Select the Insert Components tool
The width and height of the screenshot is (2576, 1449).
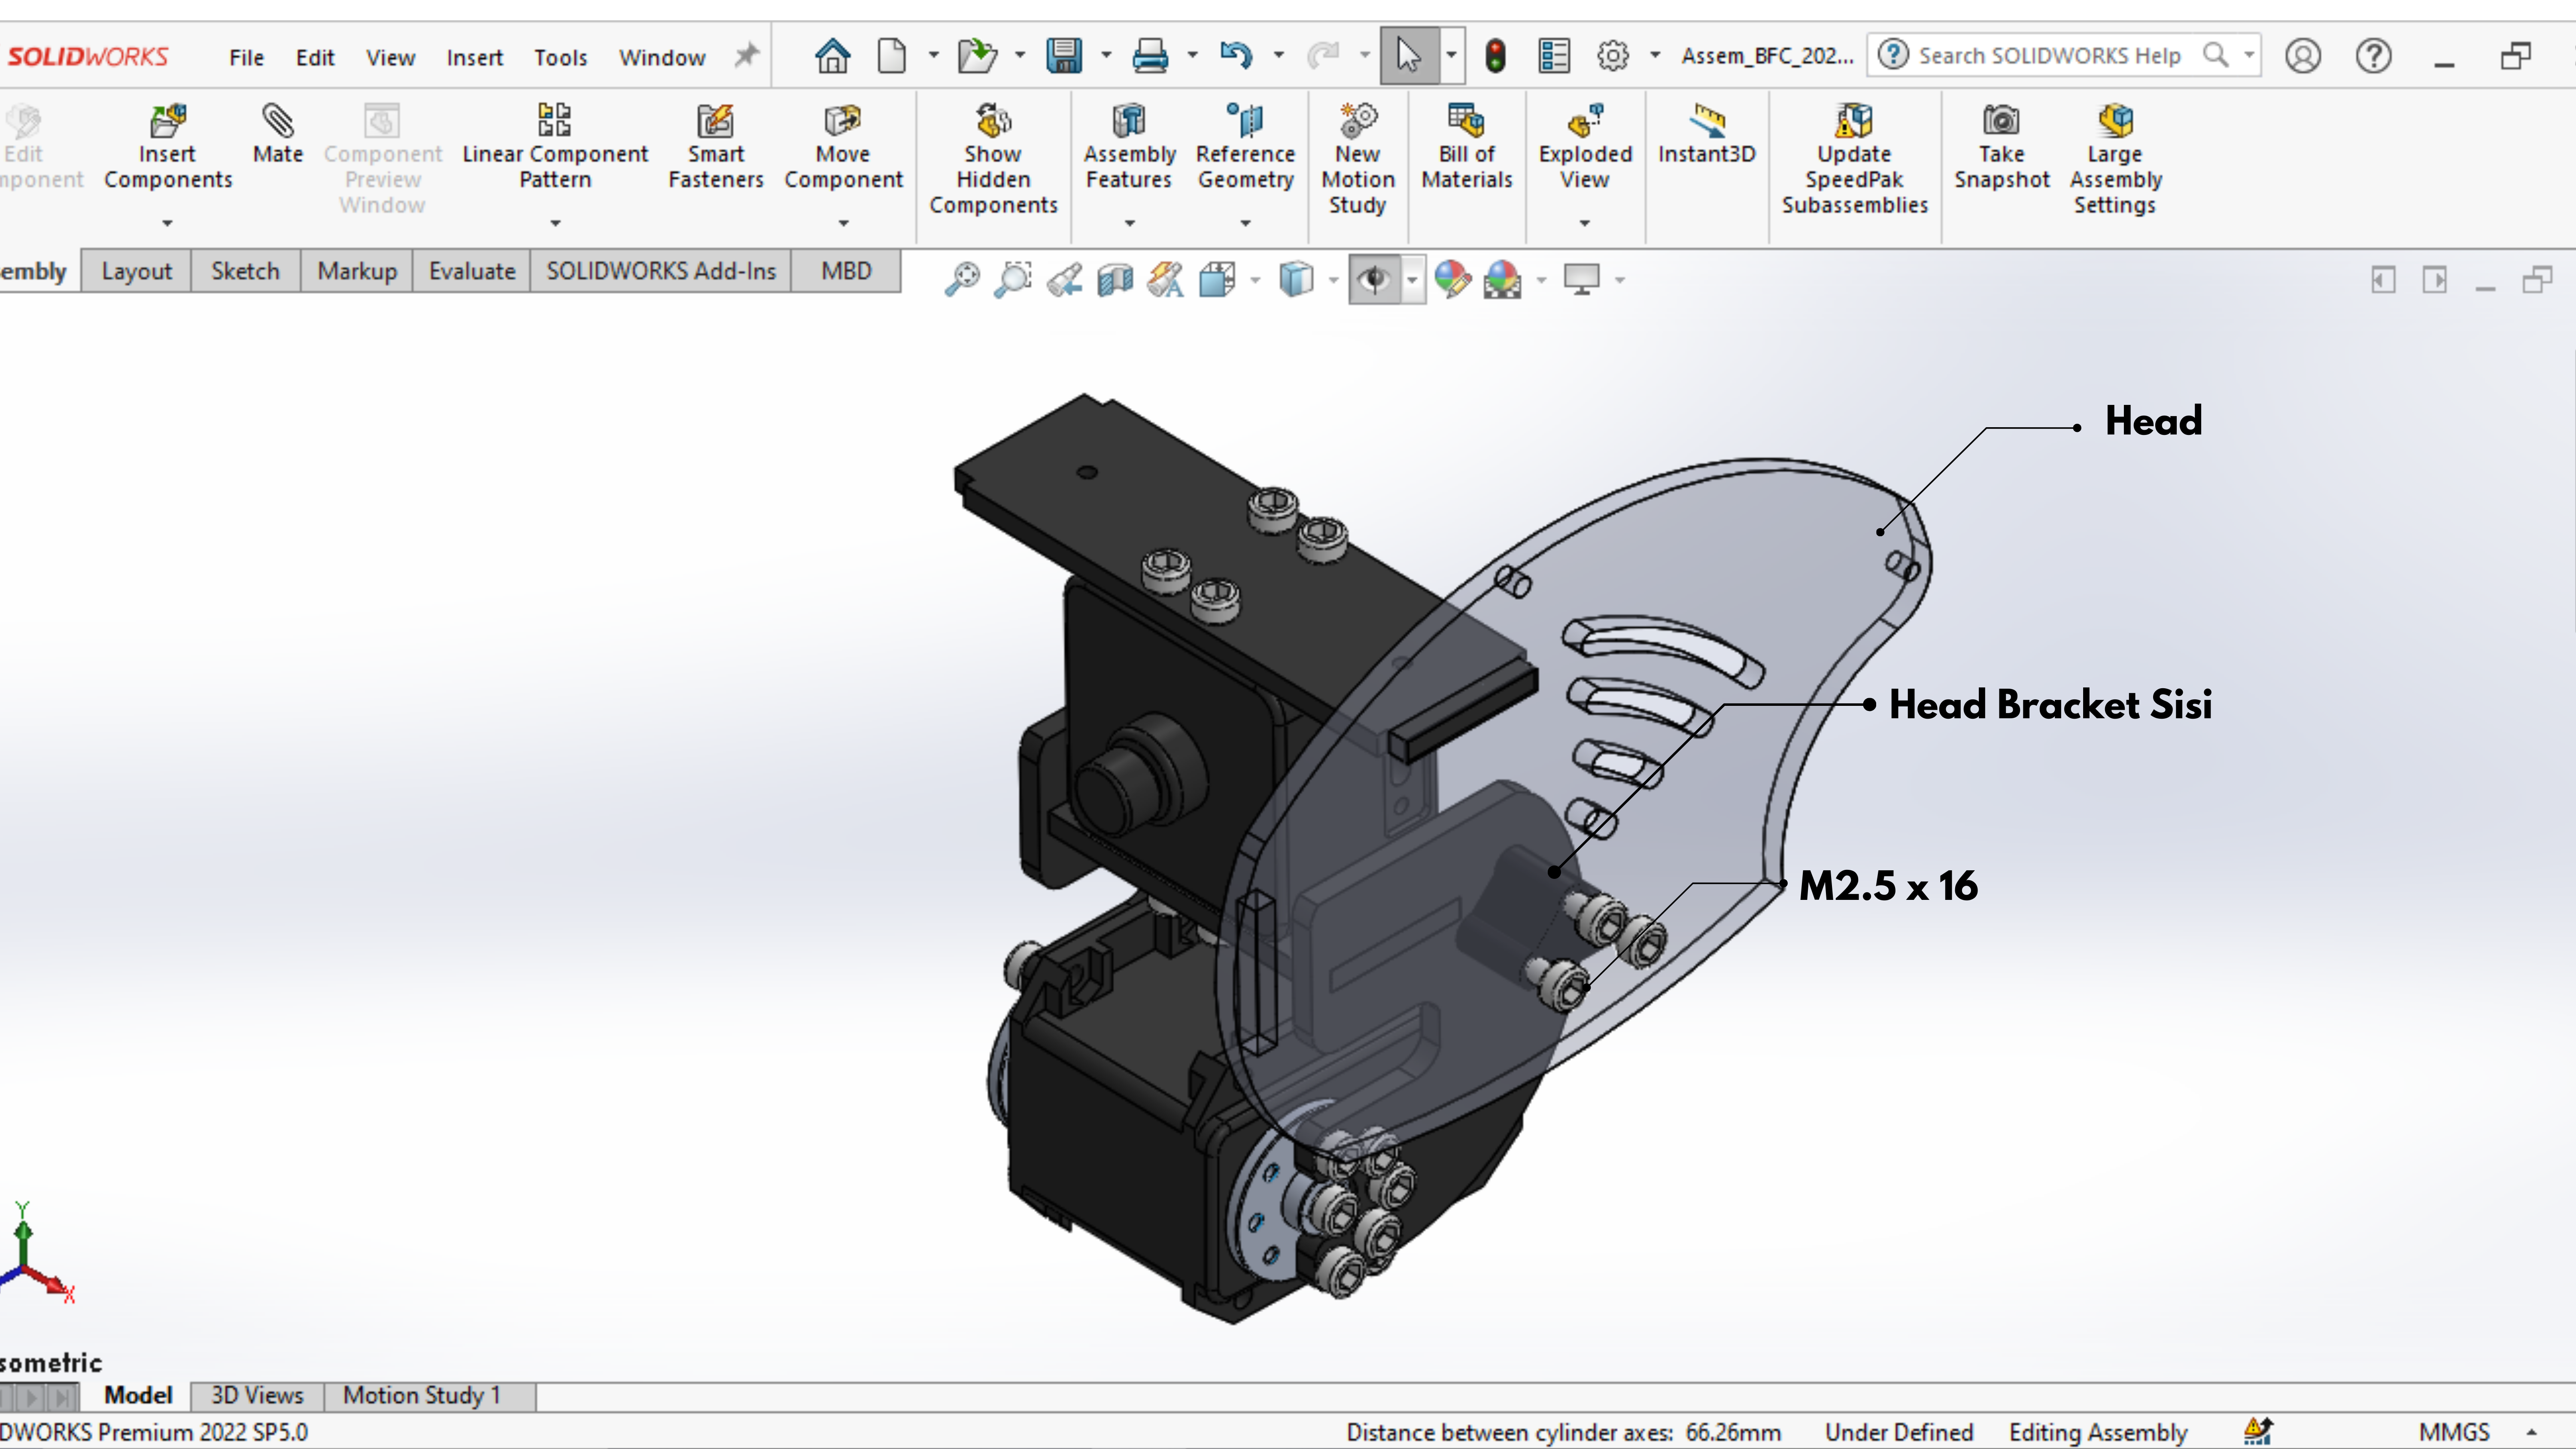168,147
